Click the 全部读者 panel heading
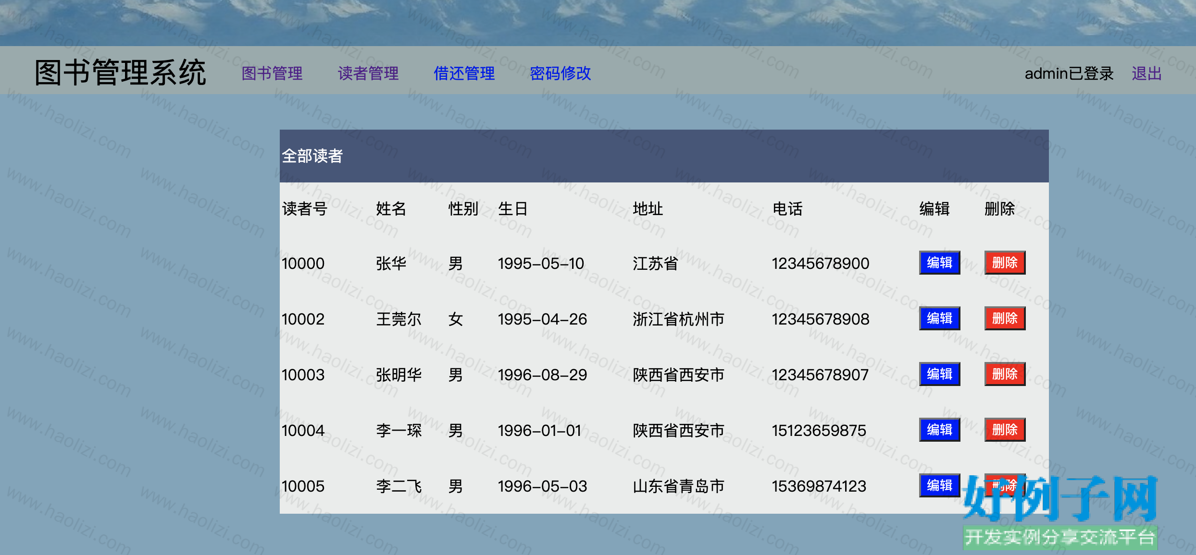 click(x=312, y=156)
